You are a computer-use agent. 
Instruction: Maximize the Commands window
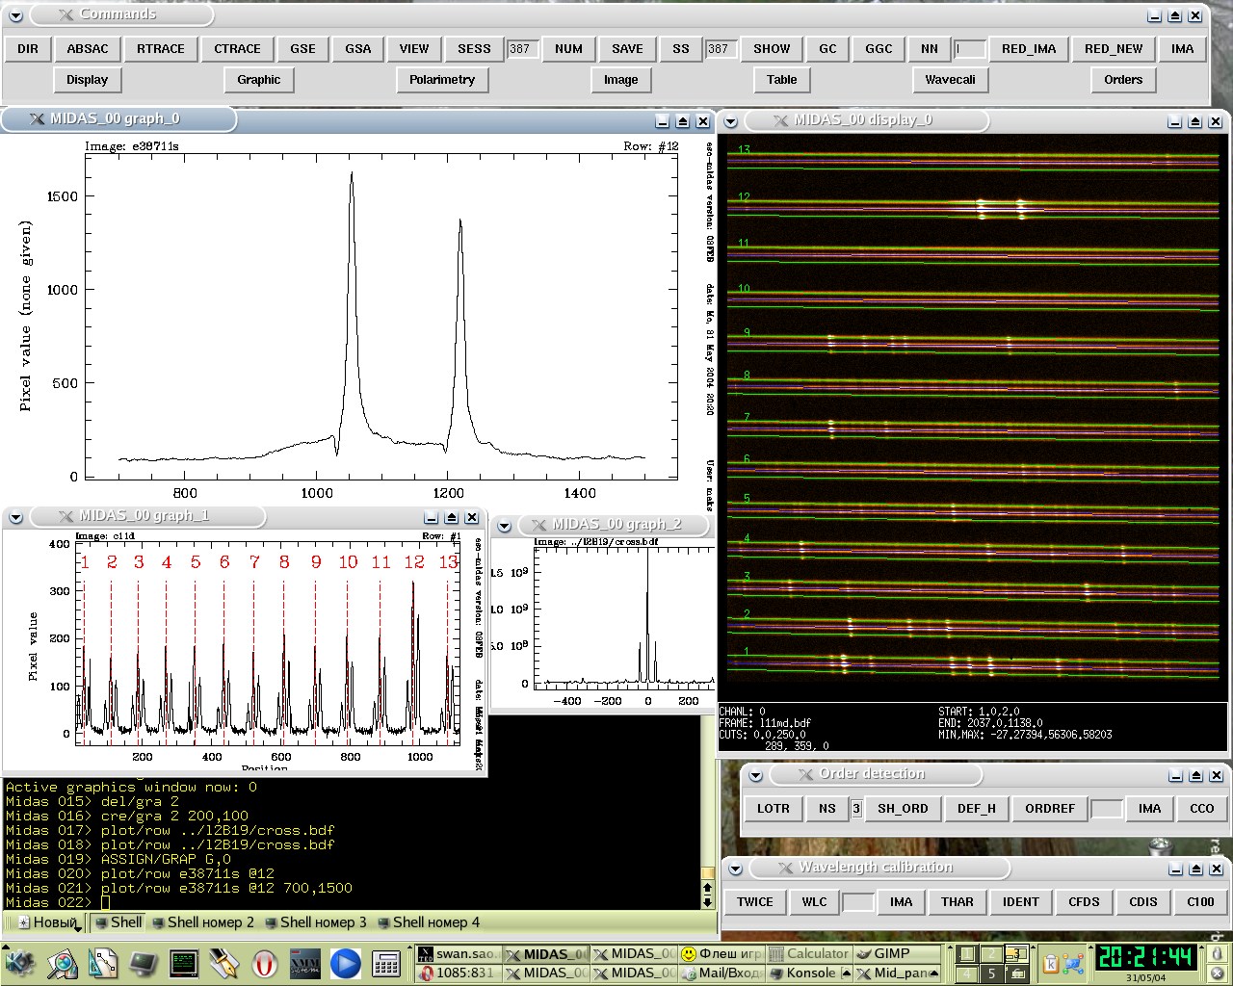(x=1175, y=16)
